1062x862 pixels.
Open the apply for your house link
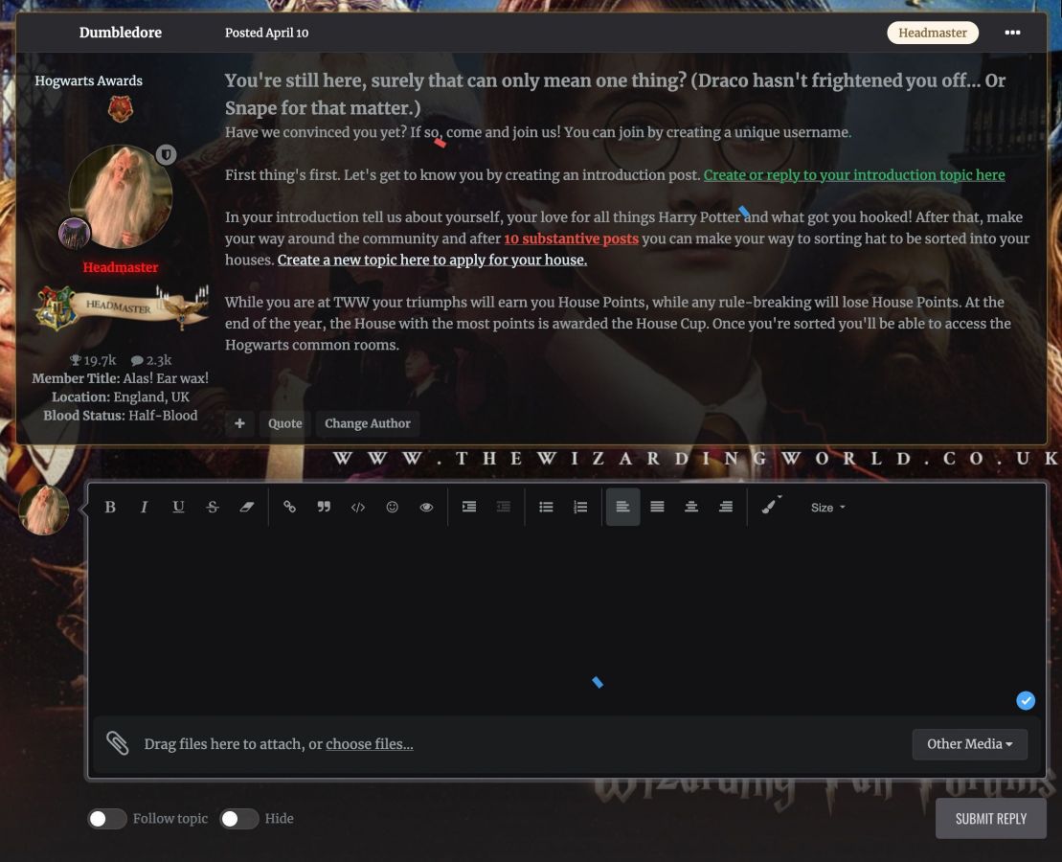432,260
